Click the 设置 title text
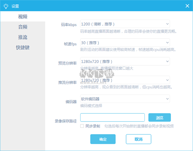The height and width of the screenshot is (151, 193). (x=15, y=6)
